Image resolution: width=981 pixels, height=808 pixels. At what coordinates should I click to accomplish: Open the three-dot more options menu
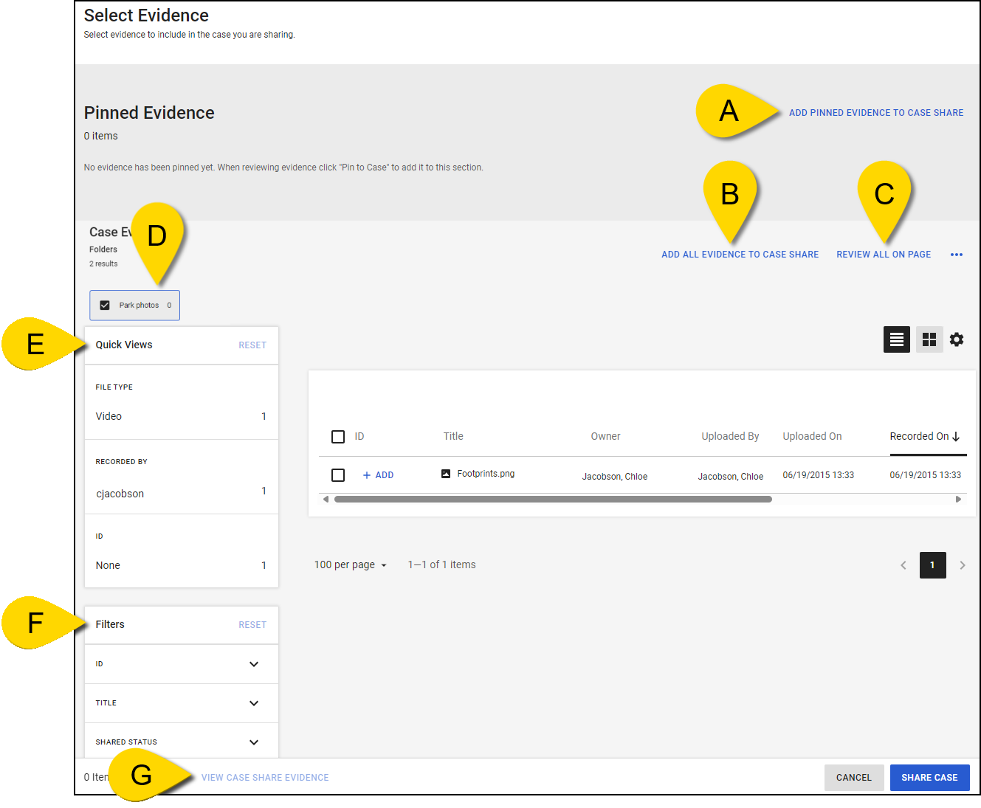pyautogui.click(x=957, y=255)
